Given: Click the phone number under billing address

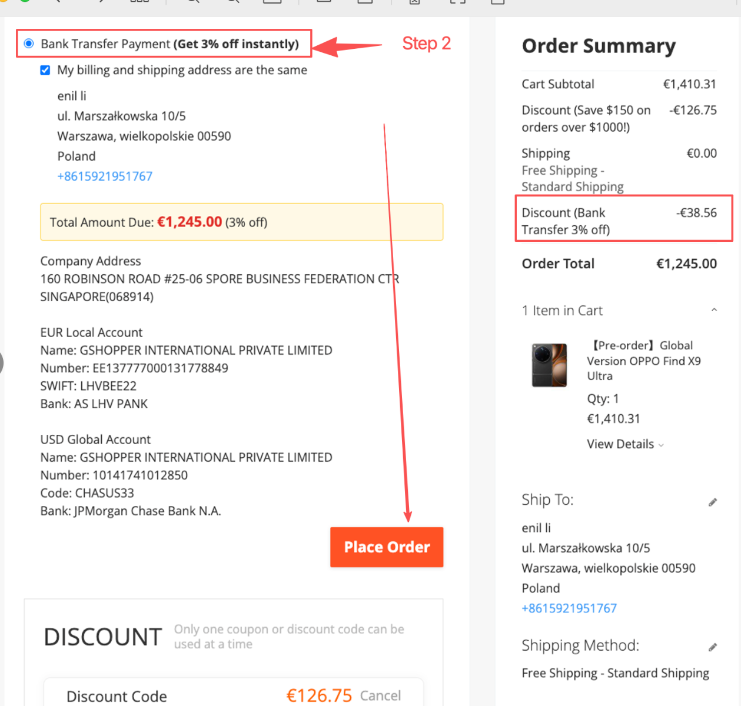Looking at the screenshot, I should click(x=105, y=176).
